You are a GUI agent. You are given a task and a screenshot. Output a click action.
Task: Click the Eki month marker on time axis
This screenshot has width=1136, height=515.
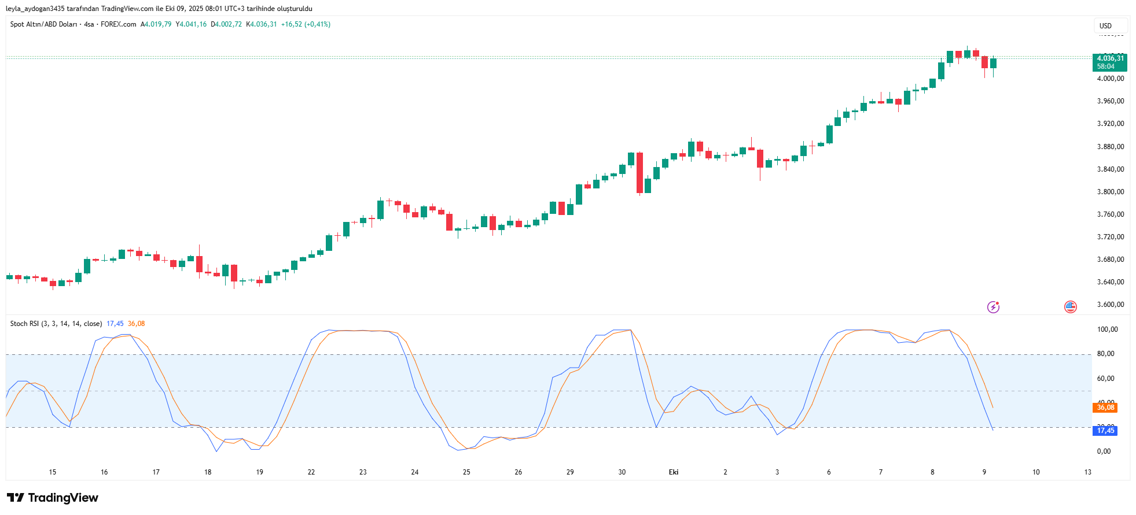[674, 472]
